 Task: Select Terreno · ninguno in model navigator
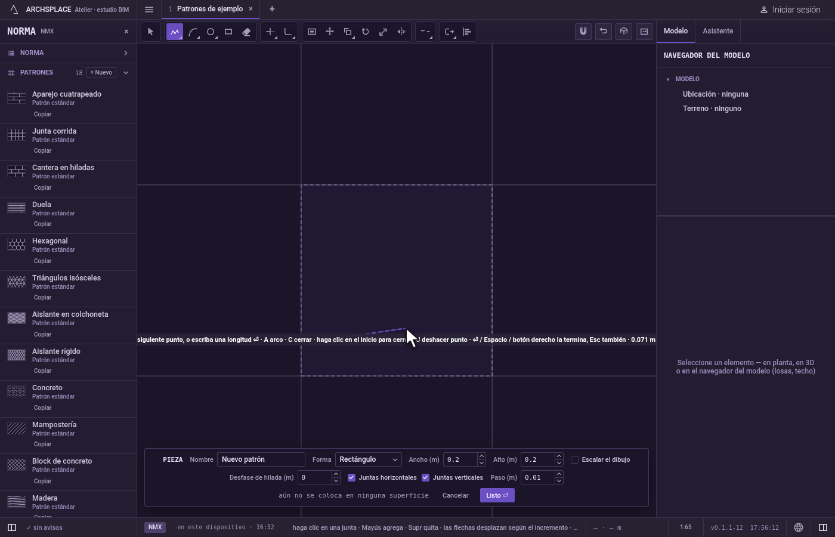click(x=712, y=109)
